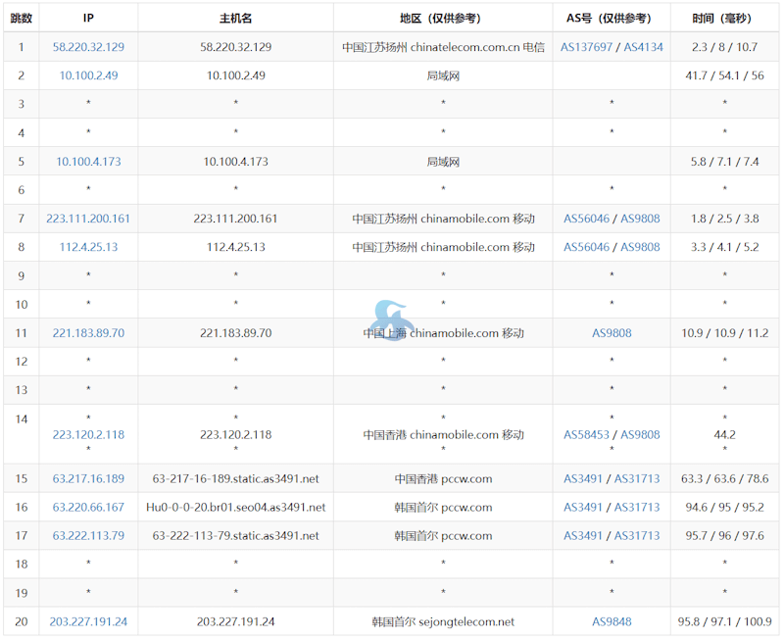Viewport: 784px width, 640px height.
Task: Open AS4134 link in hop 1
Action: point(643,47)
